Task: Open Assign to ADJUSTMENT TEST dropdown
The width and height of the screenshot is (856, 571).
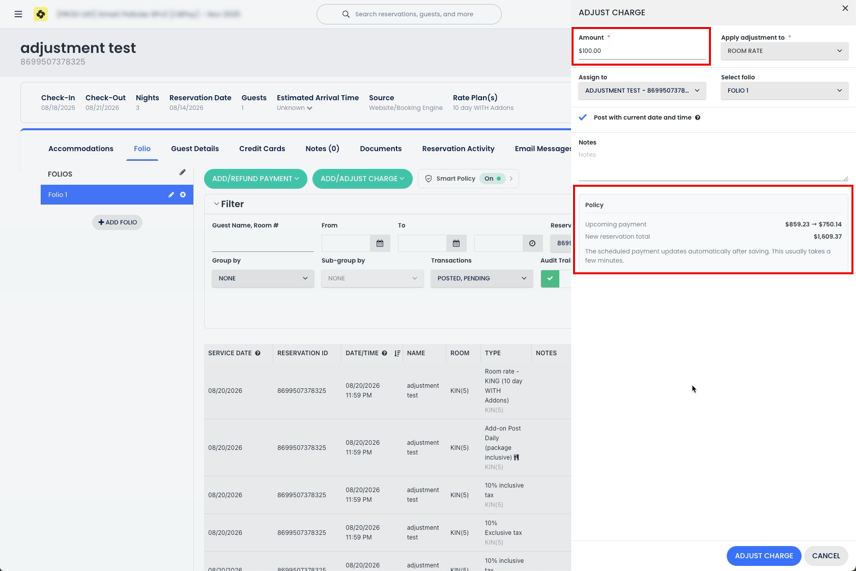Action: (642, 91)
